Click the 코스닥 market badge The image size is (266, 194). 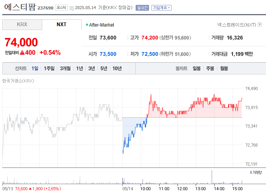61,8
